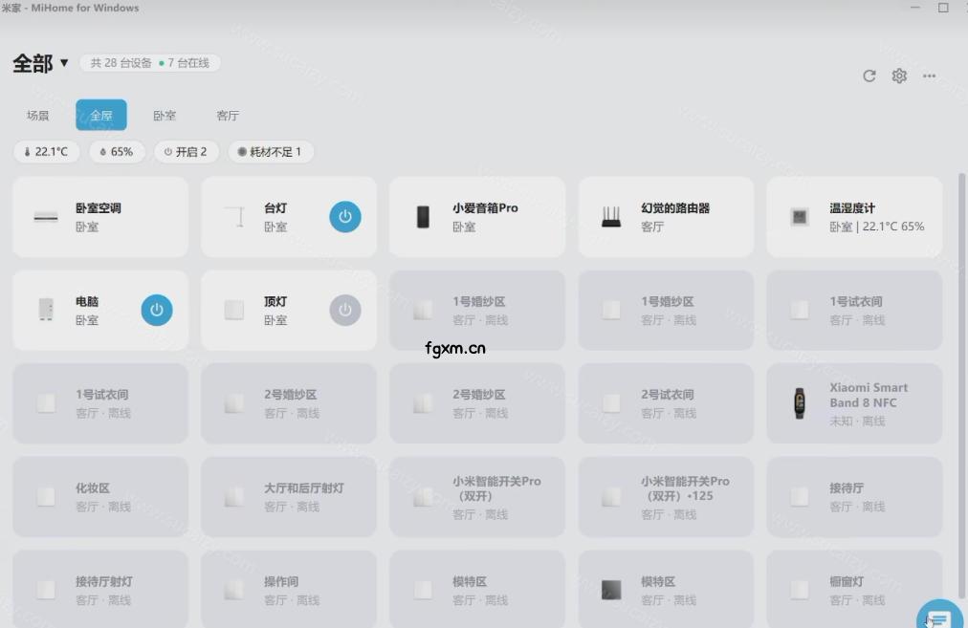Click the 接待厅 name text
This screenshot has height=628, width=968.
click(847, 487)
